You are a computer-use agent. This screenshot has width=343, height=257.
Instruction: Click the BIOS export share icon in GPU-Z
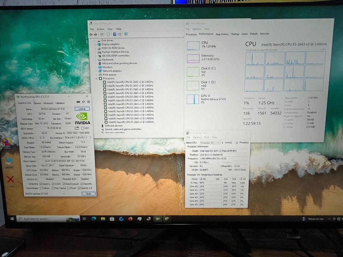coord(77,128)
